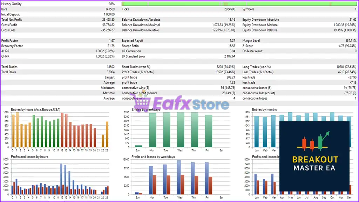The image size is (359, 202).
Task: Click the green History Quality progress bar
Action: 239,4
